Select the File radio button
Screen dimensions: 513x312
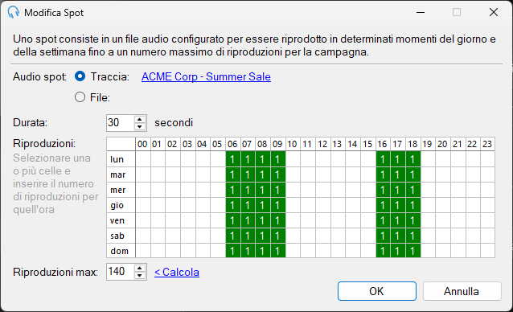(80, 97)
